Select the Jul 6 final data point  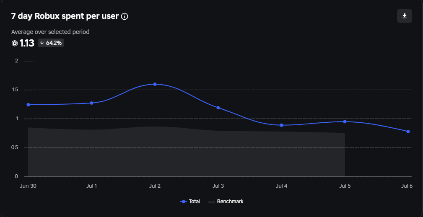pyautogui.click(x=408, y=132)
